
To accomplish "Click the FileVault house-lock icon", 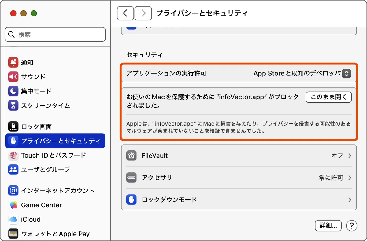I will [x=131, y=155].
